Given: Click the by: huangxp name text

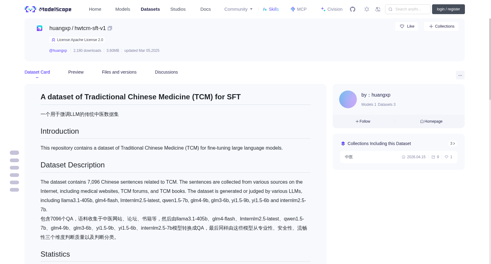Looking at the screenshot, I should click(376, 95).
